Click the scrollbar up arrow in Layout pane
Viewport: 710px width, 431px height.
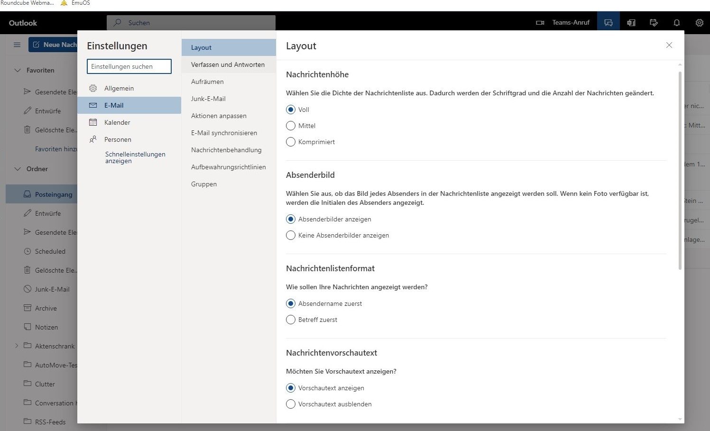(680, 64)
